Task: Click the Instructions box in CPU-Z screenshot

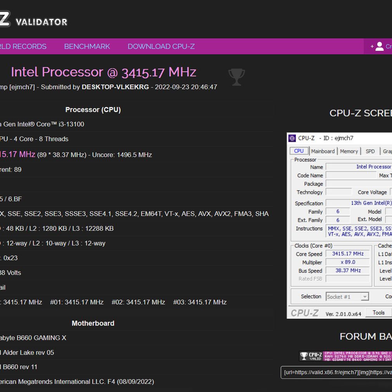Action: click(x=359, y=231)
